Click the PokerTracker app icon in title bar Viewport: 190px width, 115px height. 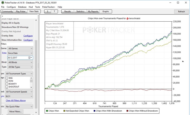(x=2, y=2)
